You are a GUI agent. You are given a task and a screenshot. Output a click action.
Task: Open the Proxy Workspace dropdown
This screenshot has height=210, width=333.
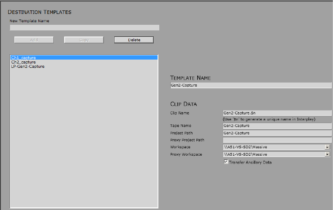(327, 154)
